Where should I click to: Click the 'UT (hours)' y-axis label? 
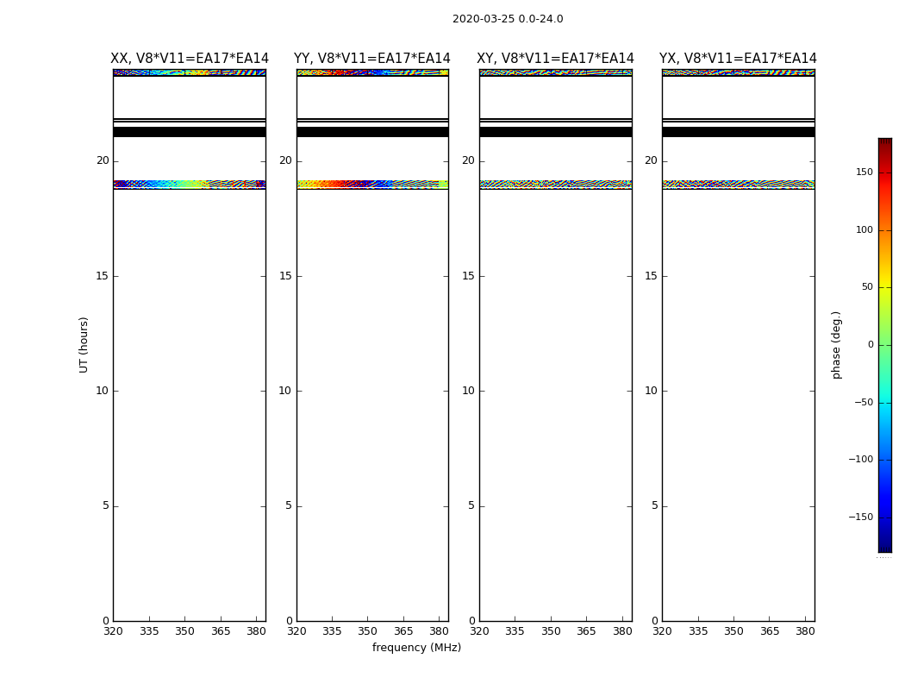[84, 345]
